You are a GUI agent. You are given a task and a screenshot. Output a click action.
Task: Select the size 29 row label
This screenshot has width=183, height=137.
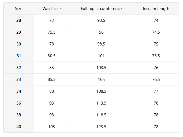19,32
